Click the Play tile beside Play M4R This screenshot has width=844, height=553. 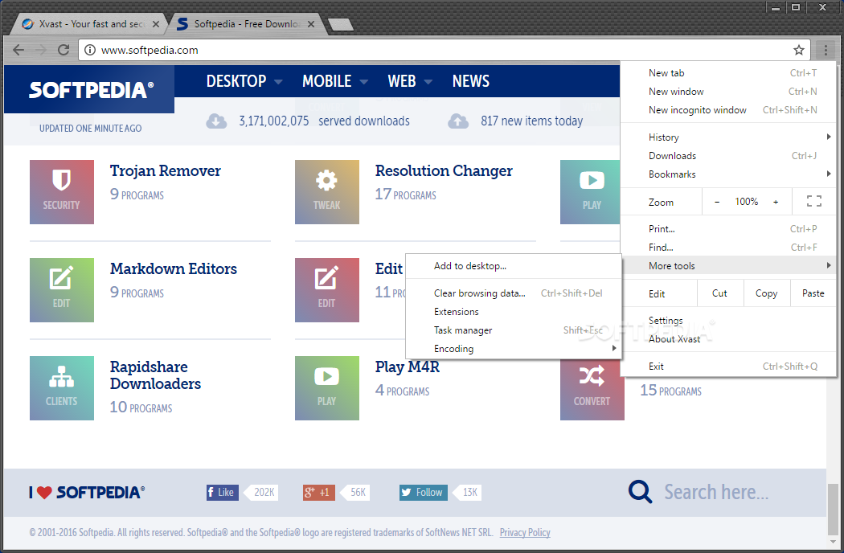[x=326, y=388]
